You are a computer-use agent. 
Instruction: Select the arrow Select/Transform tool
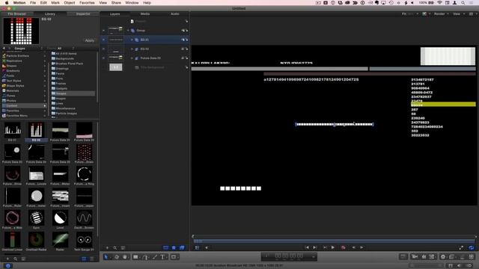tap(106, 257)
